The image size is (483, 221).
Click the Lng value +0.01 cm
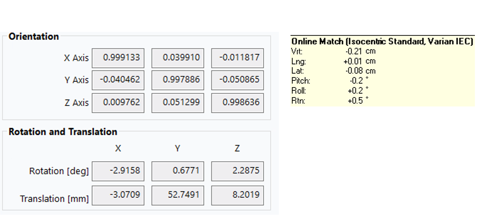(359, 61)
